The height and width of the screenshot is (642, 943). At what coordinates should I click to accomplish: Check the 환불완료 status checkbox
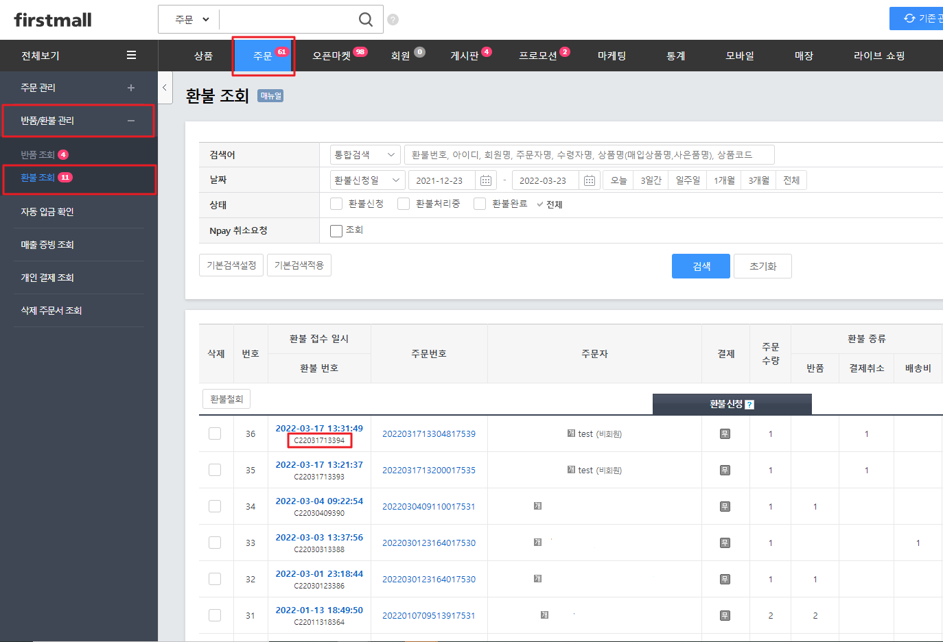[480, 204]
